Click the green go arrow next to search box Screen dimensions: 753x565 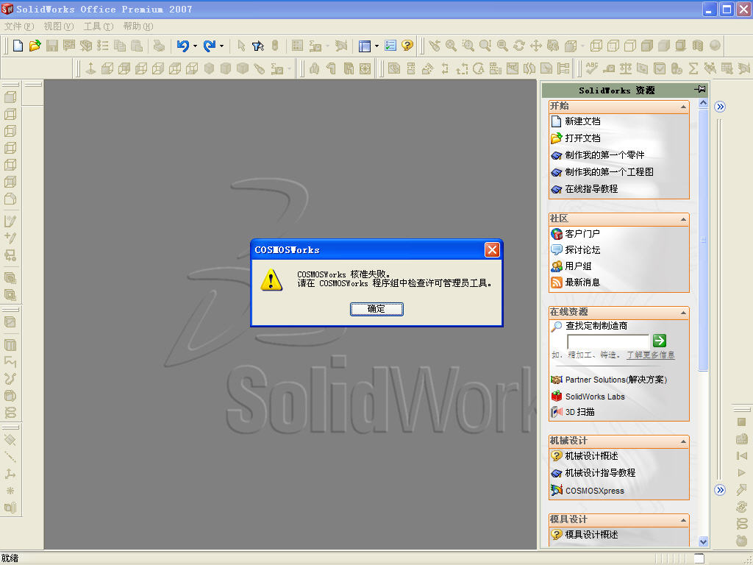660,341
